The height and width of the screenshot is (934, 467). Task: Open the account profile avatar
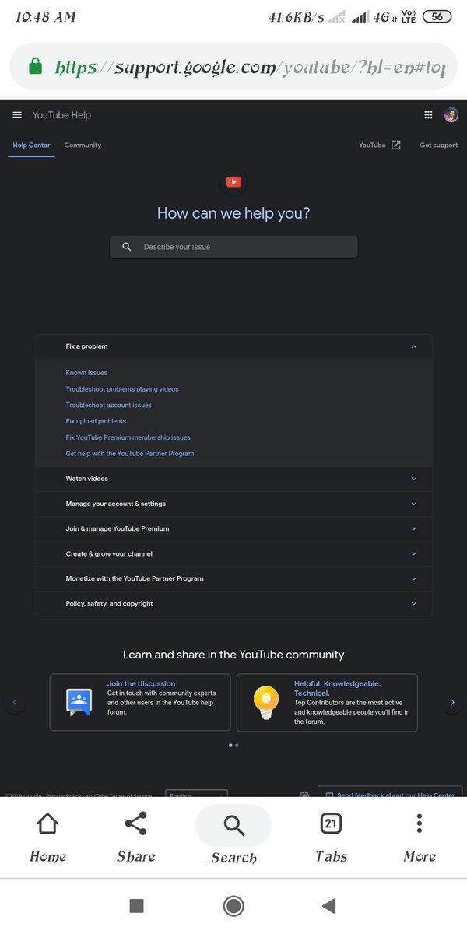point(451,115)
